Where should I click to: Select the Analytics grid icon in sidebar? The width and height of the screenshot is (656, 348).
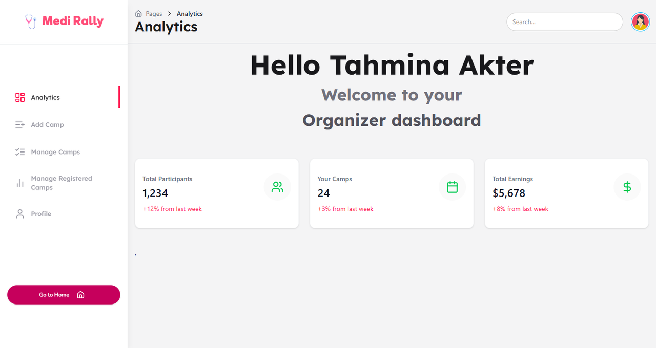[x=20, y=97]
